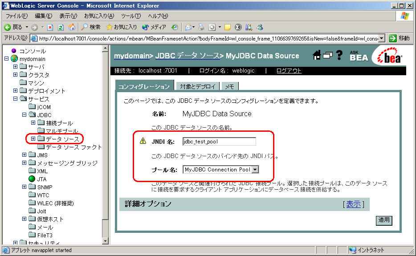Collapse the サービス tree node
The image size is (416, 256).
tap(16, 99)
